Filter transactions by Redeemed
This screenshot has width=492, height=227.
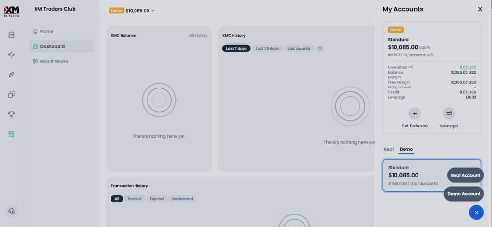[183, 199]
